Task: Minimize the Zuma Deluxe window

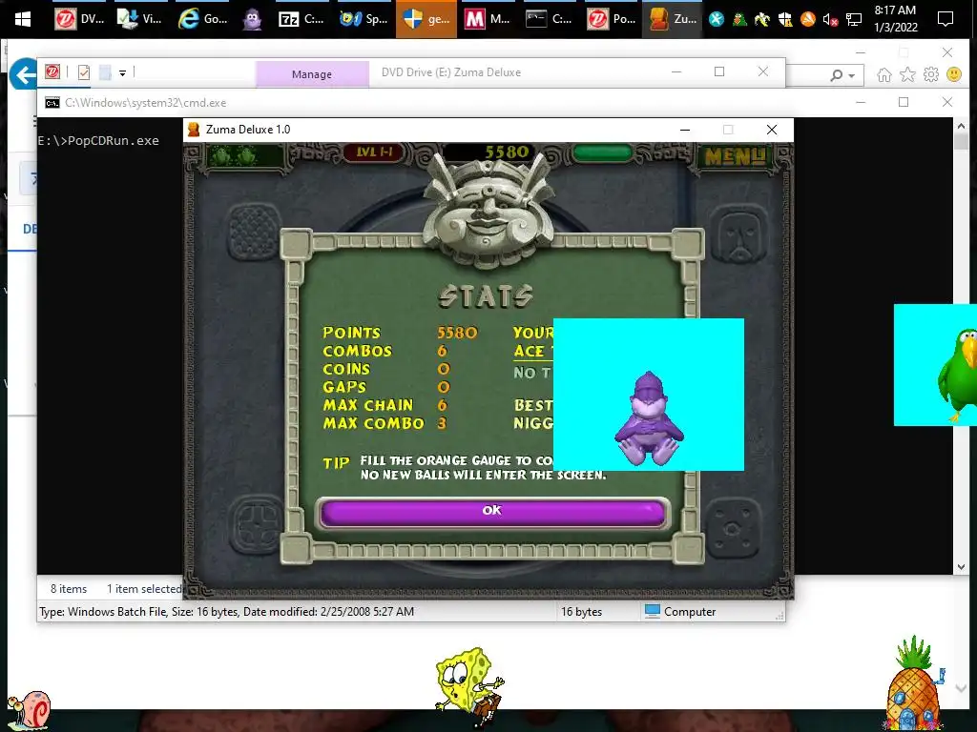Action: point(685,130)
